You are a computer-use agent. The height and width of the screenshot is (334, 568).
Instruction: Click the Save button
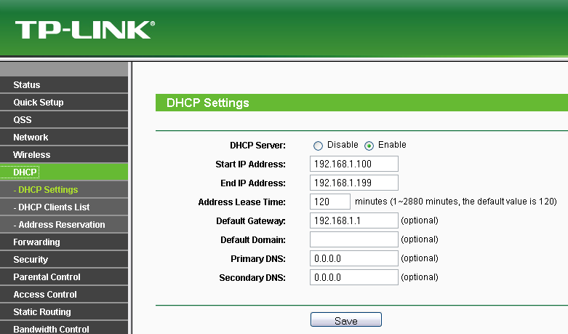click(346, 320)
